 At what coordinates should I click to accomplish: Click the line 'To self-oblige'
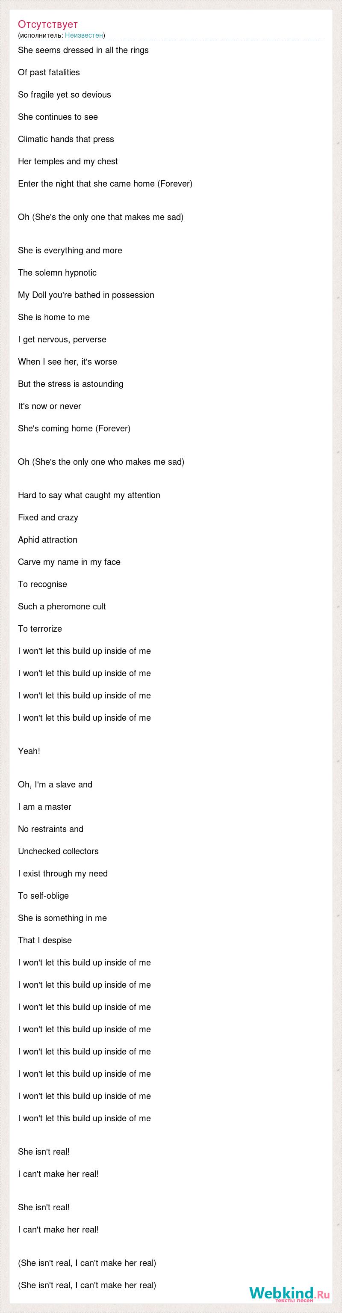pyautogui.click(x=43, y=896)
